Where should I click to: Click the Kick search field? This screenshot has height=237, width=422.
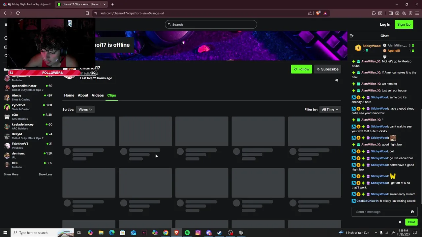click(211, 24)
